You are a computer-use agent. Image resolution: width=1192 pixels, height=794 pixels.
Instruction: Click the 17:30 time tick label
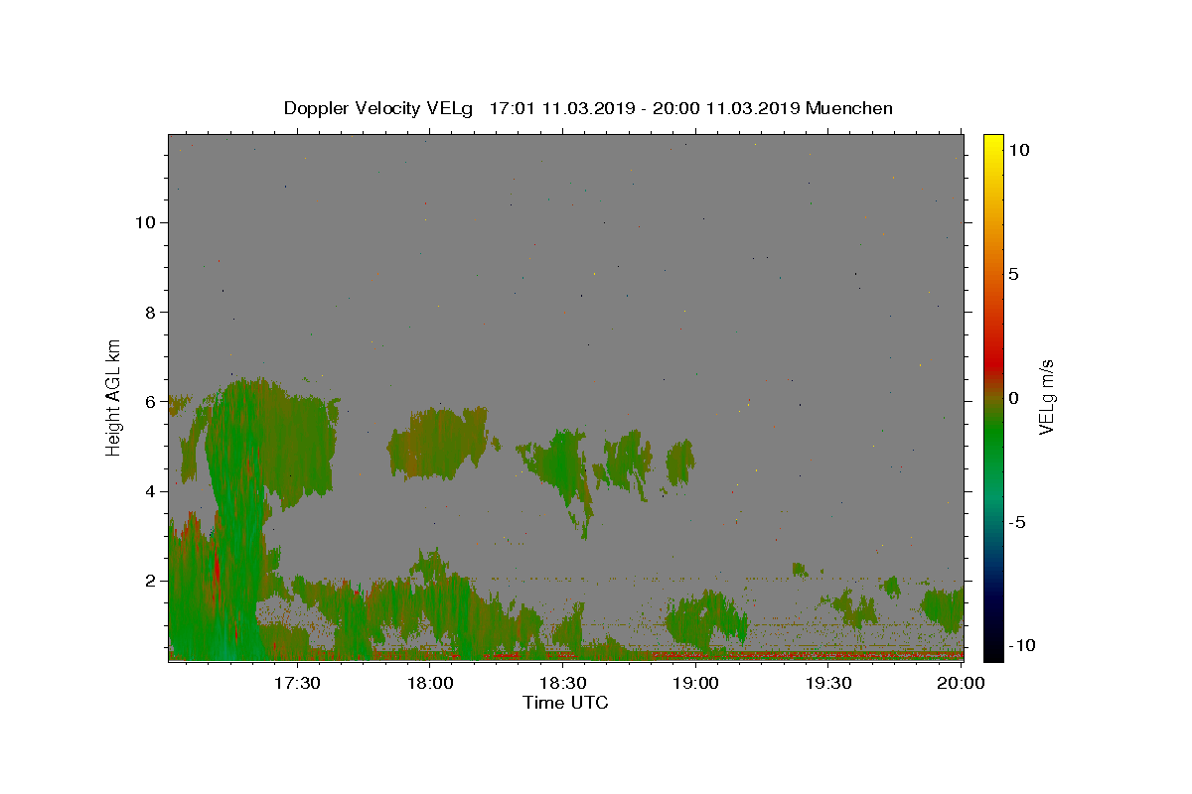click(297, 684)
